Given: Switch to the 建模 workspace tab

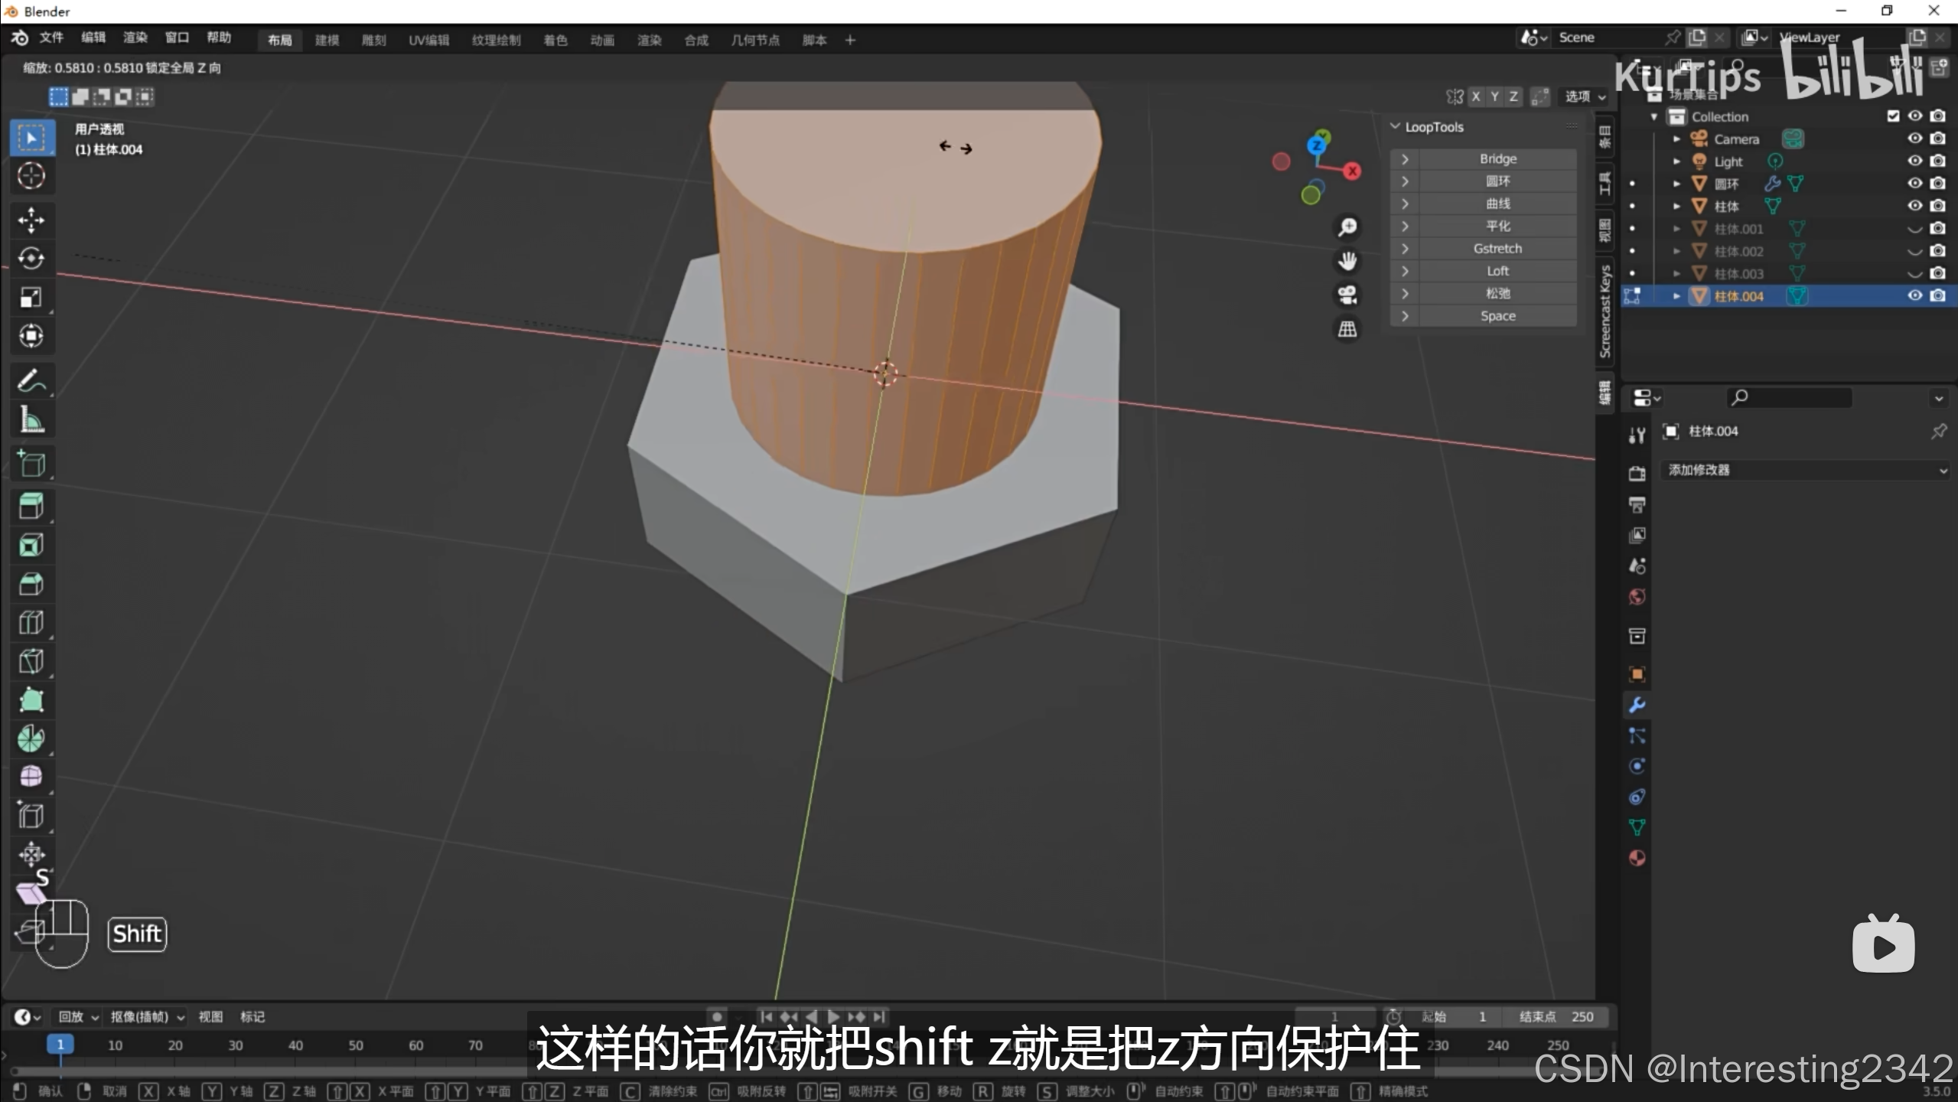Looking at the screenshot, I should (327, 40).
